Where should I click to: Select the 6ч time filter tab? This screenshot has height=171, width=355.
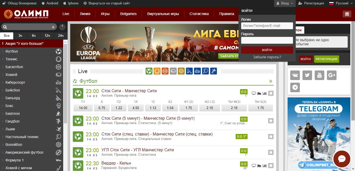coord(34,36)
